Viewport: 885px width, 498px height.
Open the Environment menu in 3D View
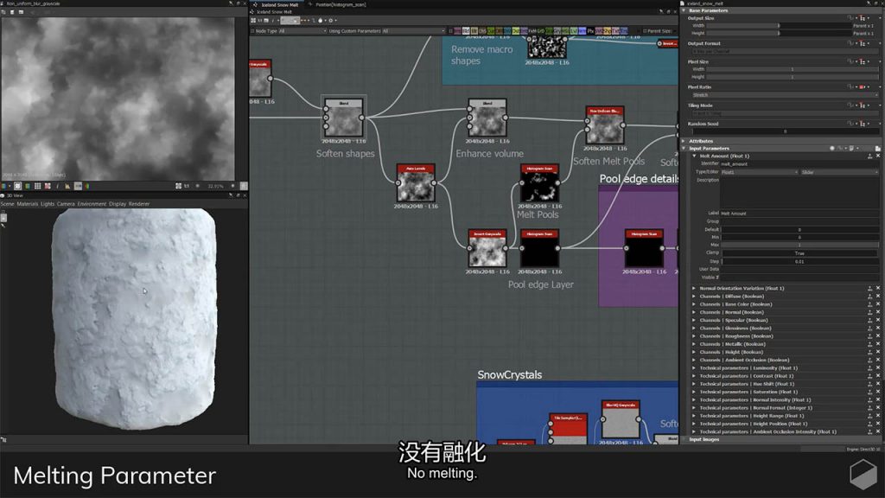tap(92, 204)
